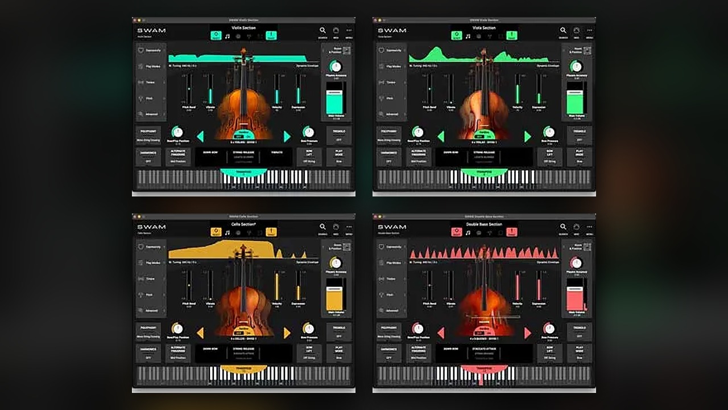This screenshot has width=728, height=410.
Task: Toggle Tremolo in the Cello Section window
Action: [x=339, y=332]
